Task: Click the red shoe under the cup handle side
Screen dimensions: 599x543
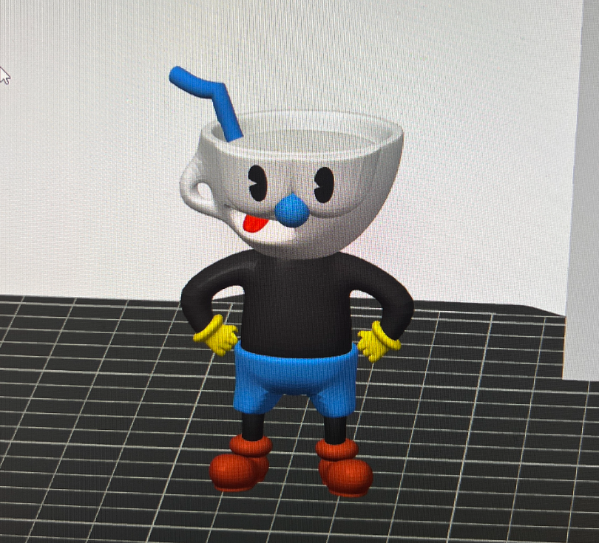Action: point(240,462)
